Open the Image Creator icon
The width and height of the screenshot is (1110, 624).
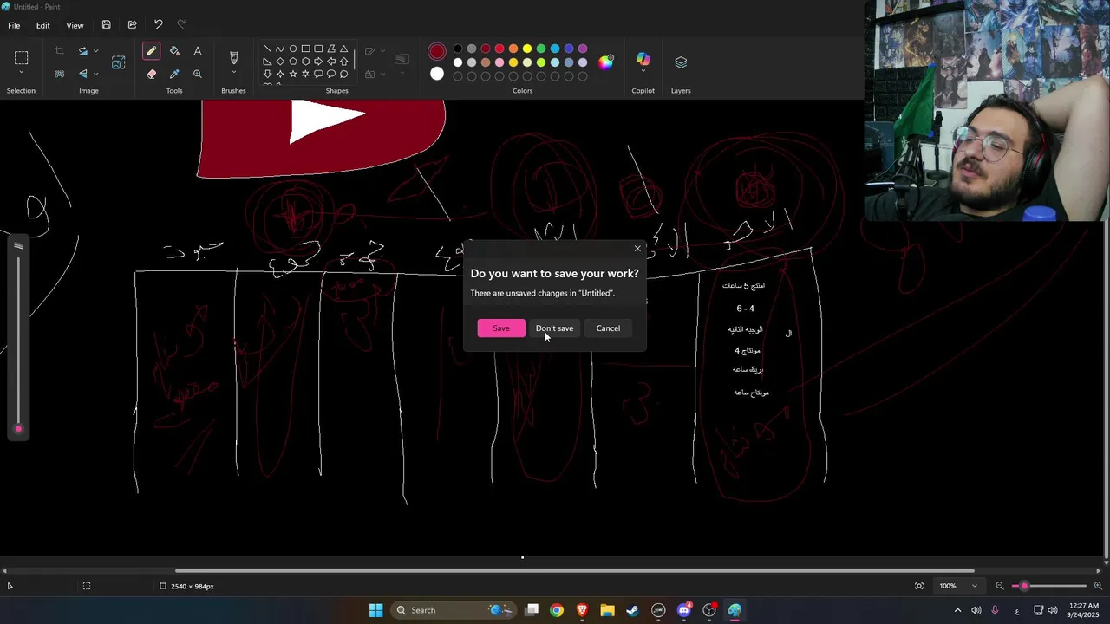[x=119, y=62]
